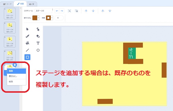Click the brown C-shaped wall around the goal
This screenshot has width=173, height=111.
(125, 53)
